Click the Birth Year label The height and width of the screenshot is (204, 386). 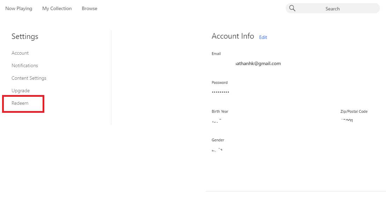point(220,111)
